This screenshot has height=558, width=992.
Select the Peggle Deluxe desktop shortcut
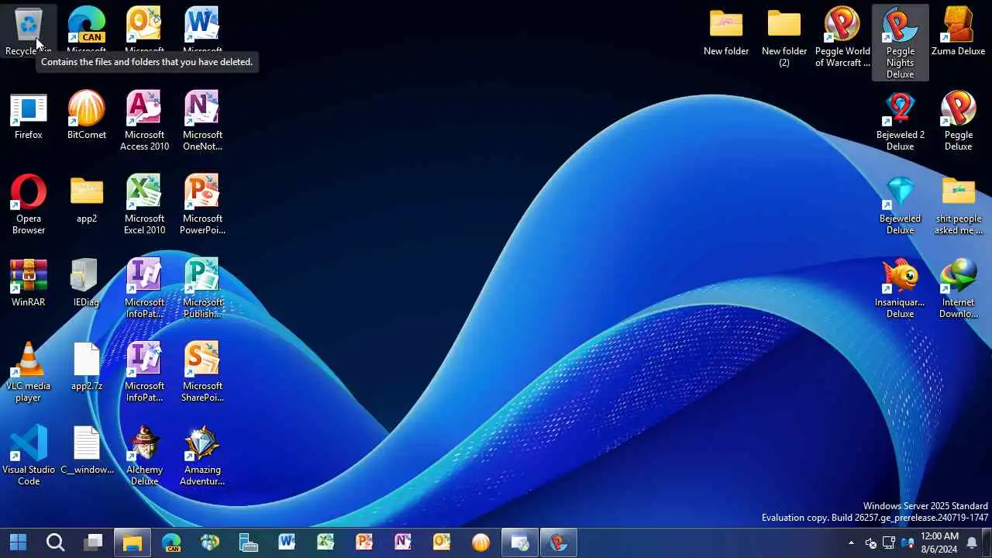[x=958, y=121]
